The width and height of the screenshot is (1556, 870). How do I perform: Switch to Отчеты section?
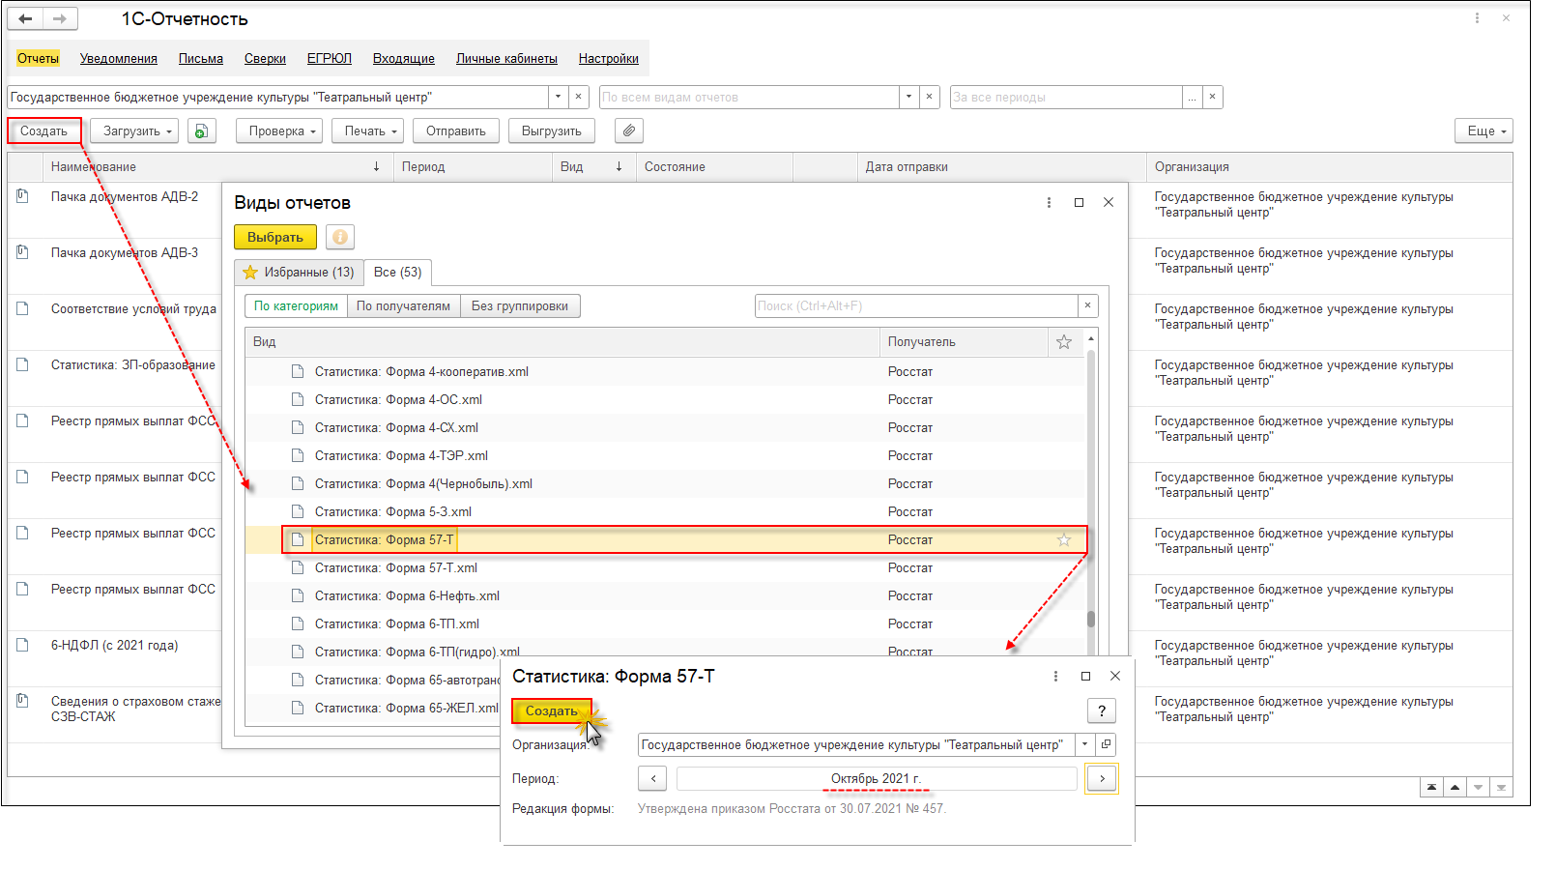(38, 58)
